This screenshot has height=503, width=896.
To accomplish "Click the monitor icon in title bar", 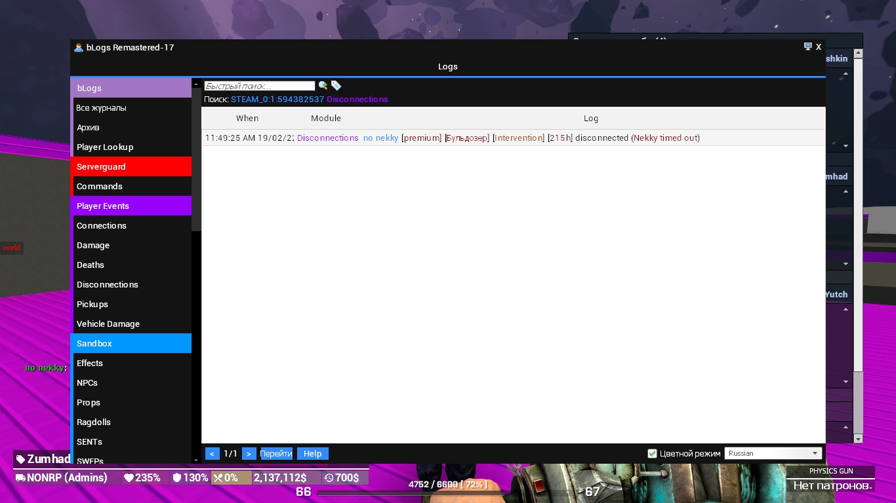I will [808, 47].
